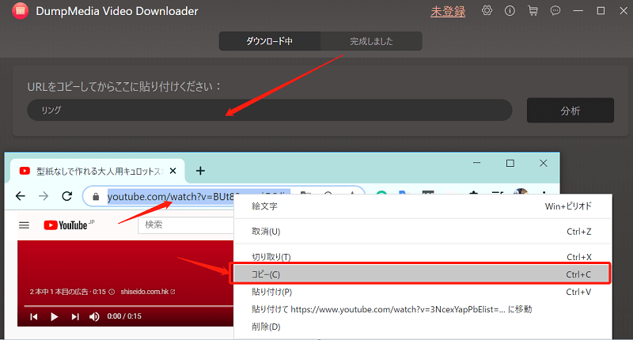Switch to the 完成しました tab
The height and width of the screenshot is (340, 633).
click(x=371, y=41)
